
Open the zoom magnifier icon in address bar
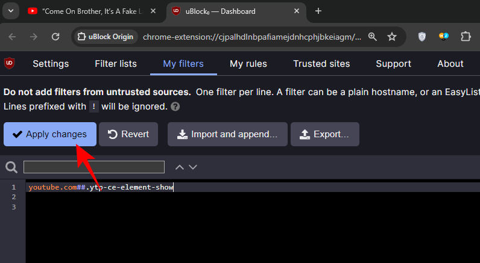coord(372,37)
